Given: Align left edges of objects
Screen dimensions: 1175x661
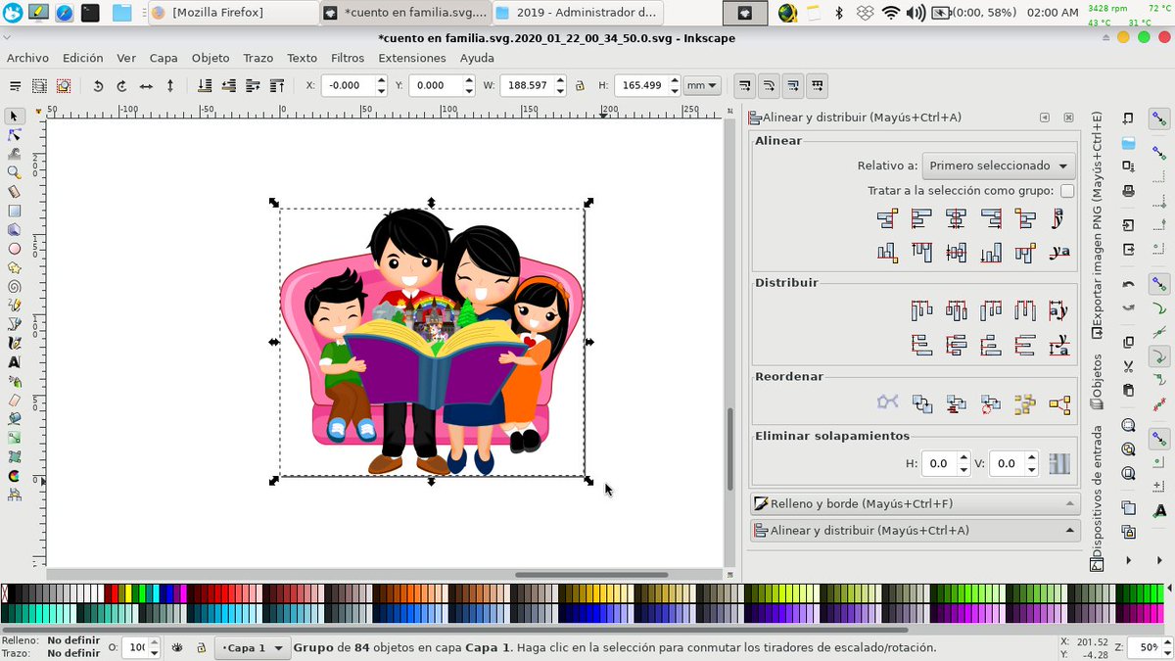Looking at the screenshot, I should [x=921, y=218].
